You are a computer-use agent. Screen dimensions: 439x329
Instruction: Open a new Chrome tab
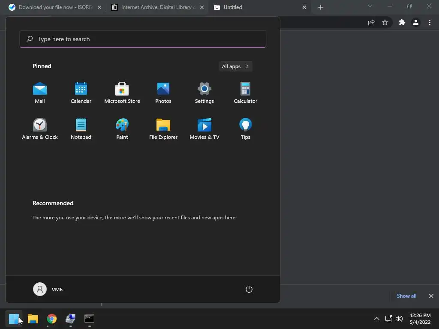321,7
